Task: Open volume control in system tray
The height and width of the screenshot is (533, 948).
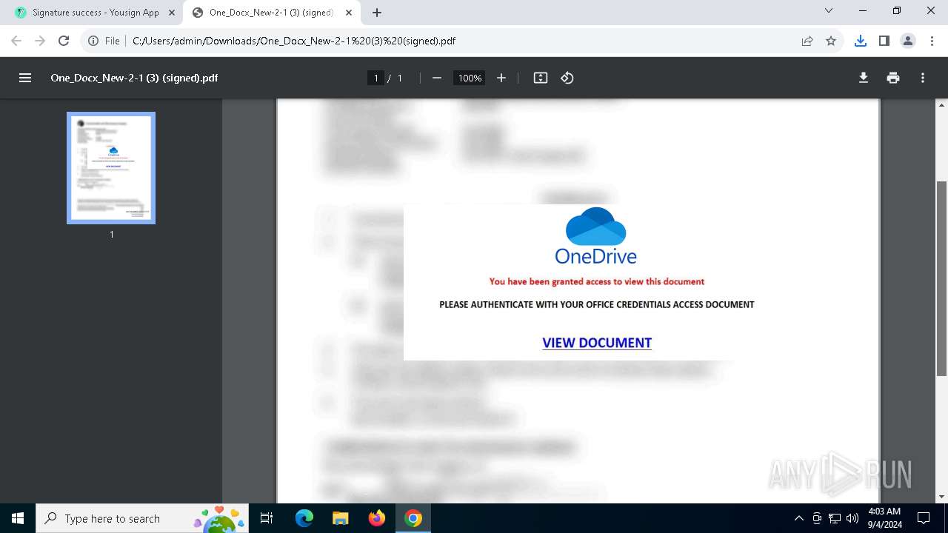Action: 852,518
